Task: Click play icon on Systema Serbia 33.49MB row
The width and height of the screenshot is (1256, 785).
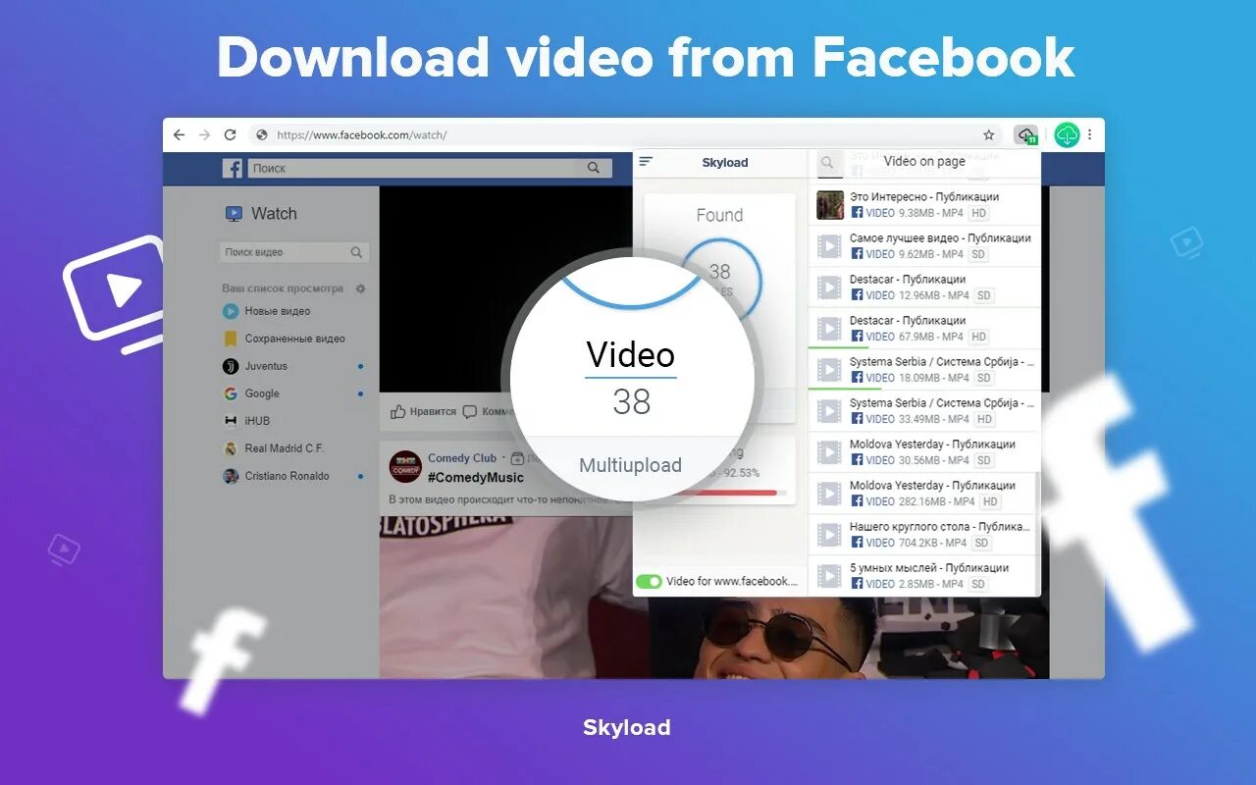Action: click(830, 411)
